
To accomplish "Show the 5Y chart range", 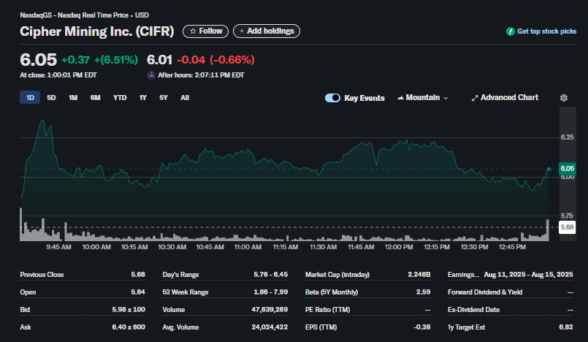I will click(x=164, y=97).
